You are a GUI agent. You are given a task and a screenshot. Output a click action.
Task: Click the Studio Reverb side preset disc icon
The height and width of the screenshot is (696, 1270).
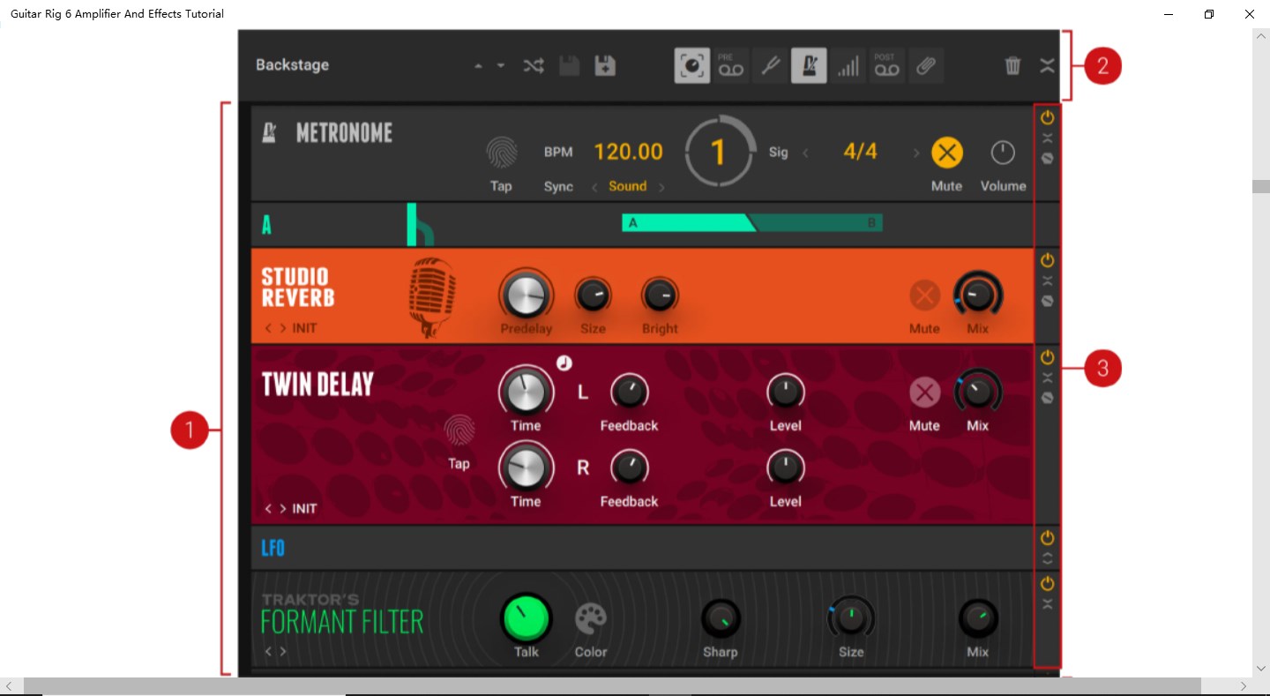[x=1047, y=301]
